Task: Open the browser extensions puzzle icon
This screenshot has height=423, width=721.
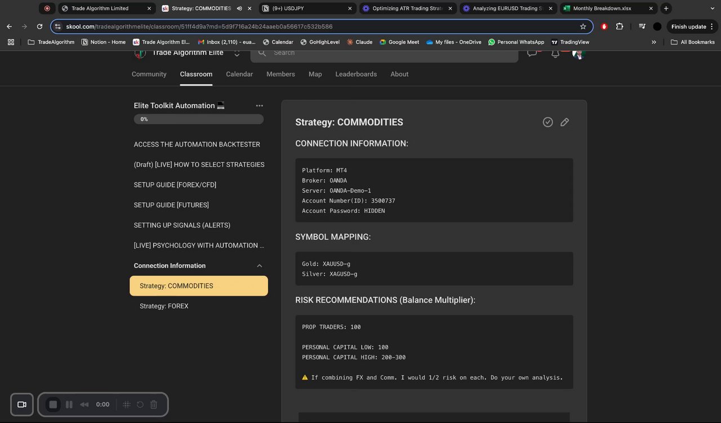Action: 620,26
